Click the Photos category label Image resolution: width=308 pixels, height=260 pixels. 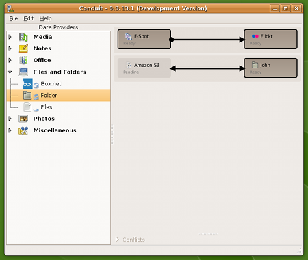(44, 119)
